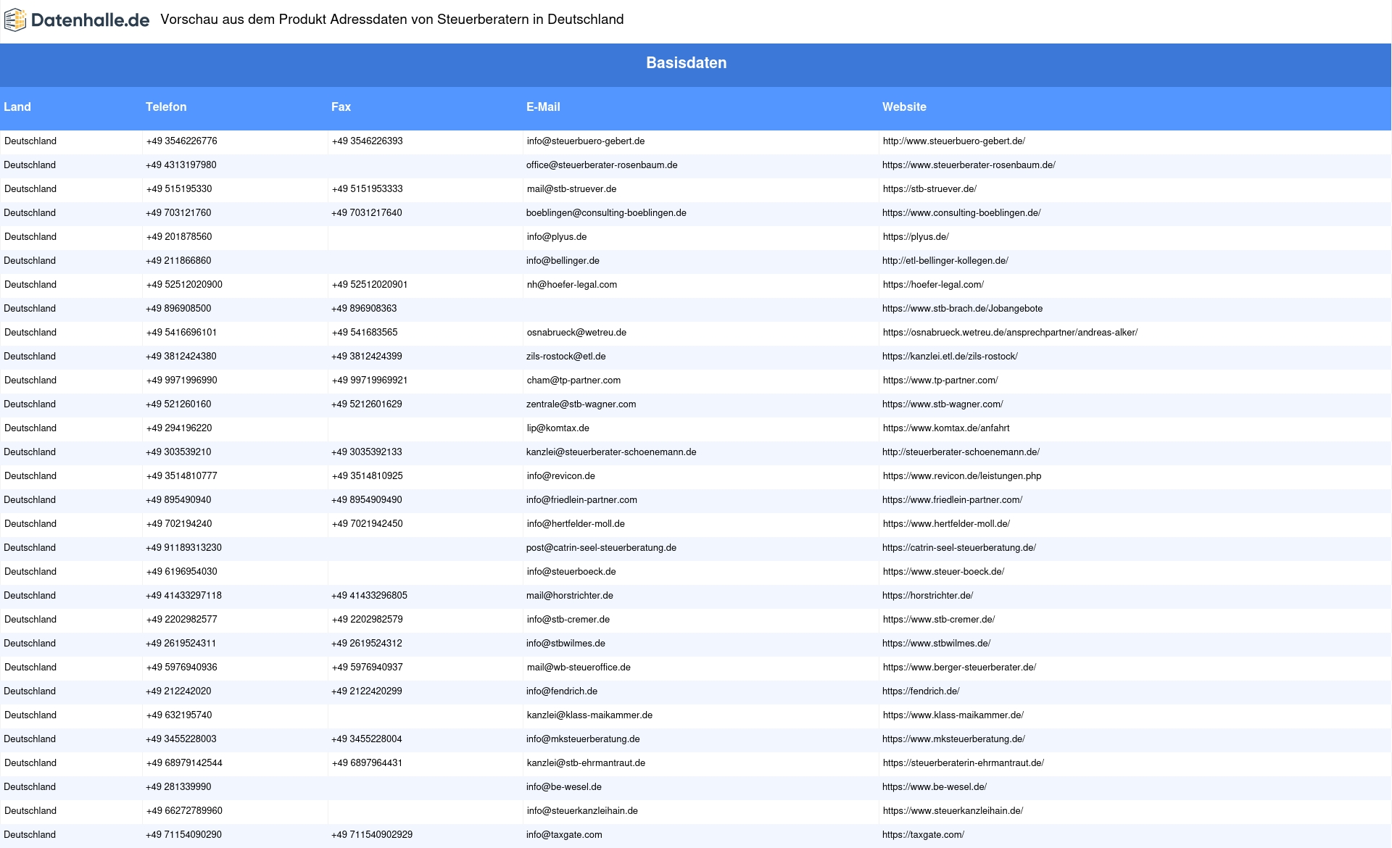1392x848 pixels.
Task: Click email kanzlei@steuerberater-schoenemann.de
Action: click(x=611, y=452)
